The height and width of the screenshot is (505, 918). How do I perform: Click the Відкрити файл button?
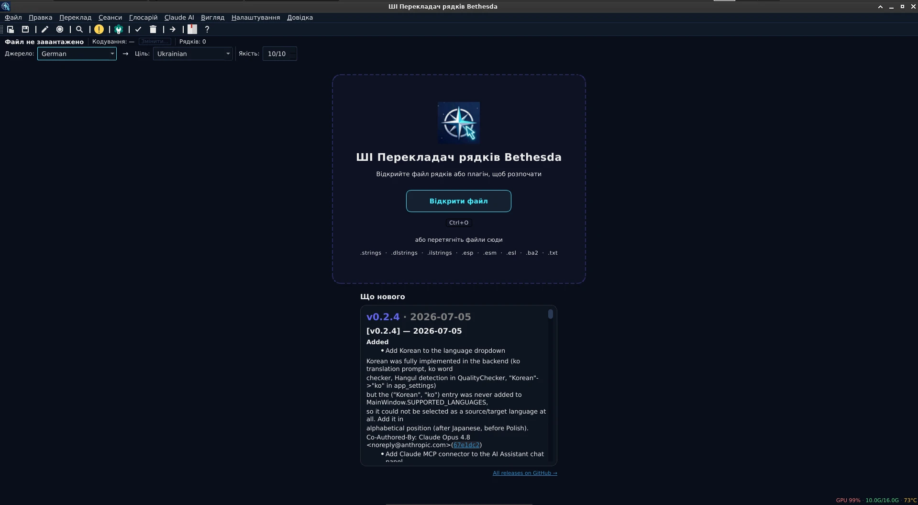click(459, 201)
